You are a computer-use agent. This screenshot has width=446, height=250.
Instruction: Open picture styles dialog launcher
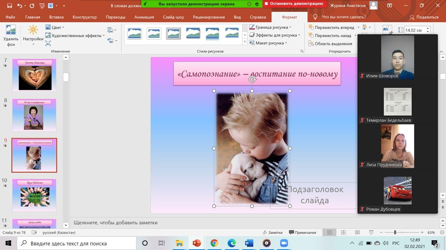click(302, 51)
